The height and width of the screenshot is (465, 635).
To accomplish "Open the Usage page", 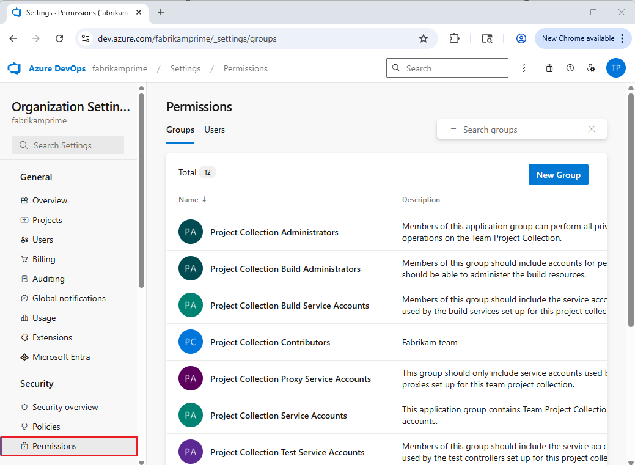I will 43,317.
